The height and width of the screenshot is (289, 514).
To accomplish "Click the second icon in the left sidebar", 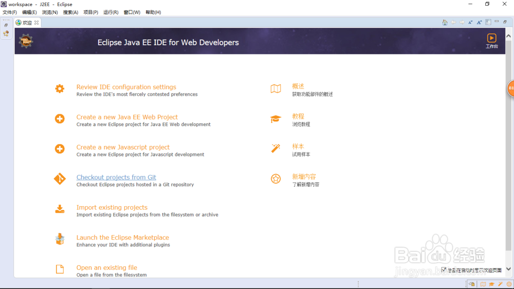I will pyautogui.click(x=6, y=33).
